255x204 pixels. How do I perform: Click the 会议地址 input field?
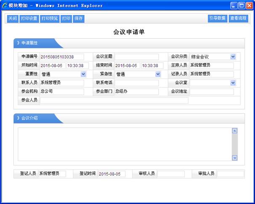click(211, 92)
